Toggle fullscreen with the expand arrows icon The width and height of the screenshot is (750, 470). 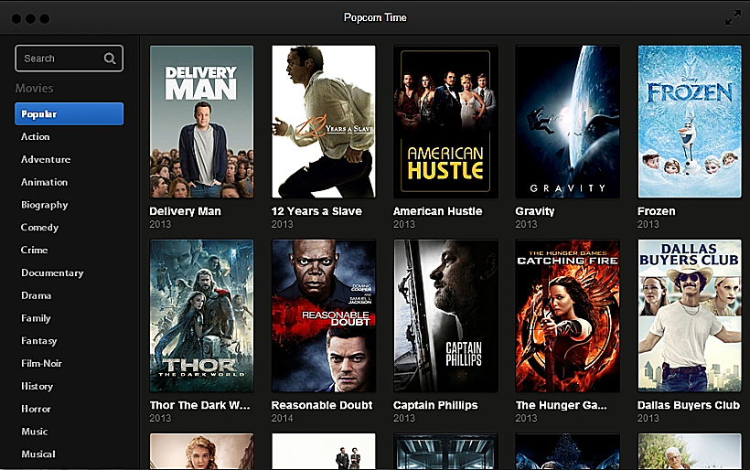pyautogui.click(x=733, y=18)
